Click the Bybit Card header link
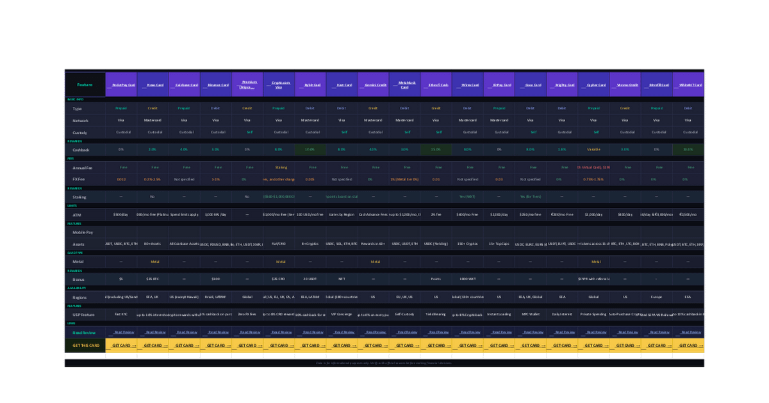 point(312,84)
